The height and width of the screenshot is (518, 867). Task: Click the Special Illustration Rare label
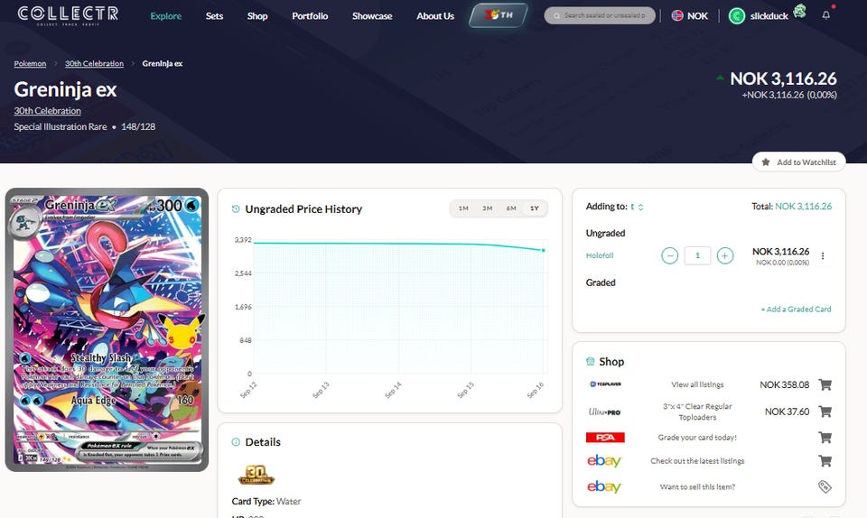pos(61,126)
